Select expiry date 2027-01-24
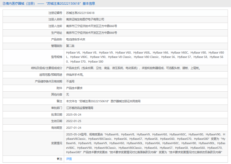231x164 pixels. click(x=74, y=128)
